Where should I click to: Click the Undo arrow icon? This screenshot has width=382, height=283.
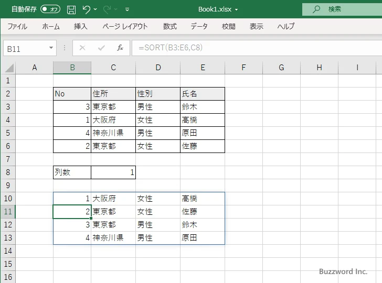click(x=86, y=9)
